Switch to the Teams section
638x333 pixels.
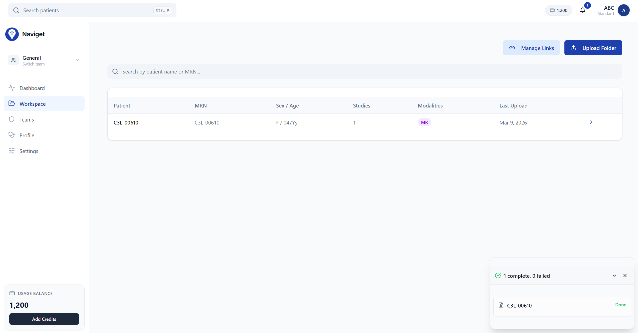coord(27,119)
